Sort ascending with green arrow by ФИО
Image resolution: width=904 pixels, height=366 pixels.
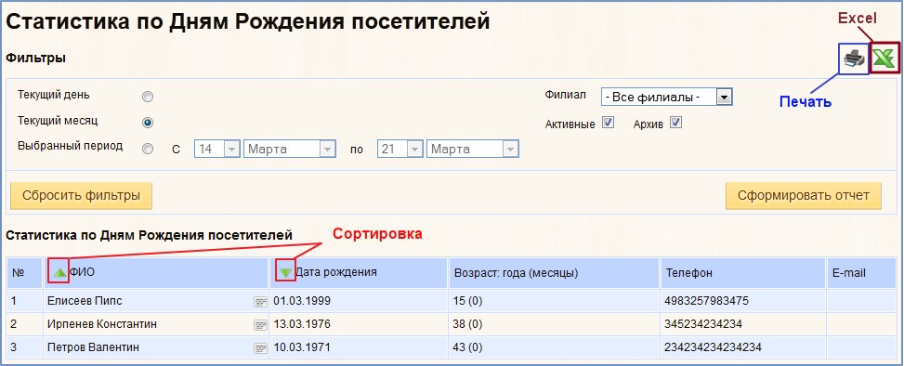[x=59, y=272]
